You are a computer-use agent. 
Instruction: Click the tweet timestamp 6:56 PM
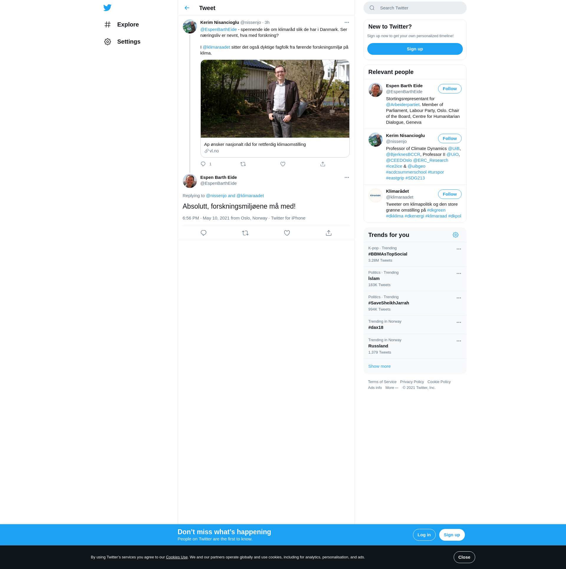[191, 218]
